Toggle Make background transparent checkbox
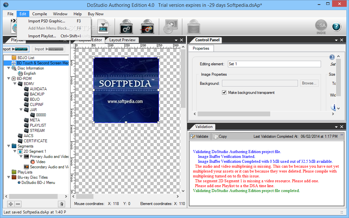This screenshot has width=349, height=218. tap(224, 93)
